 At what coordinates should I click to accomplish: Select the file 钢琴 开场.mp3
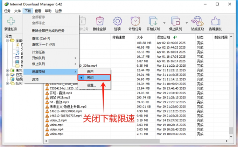point(60,97)
